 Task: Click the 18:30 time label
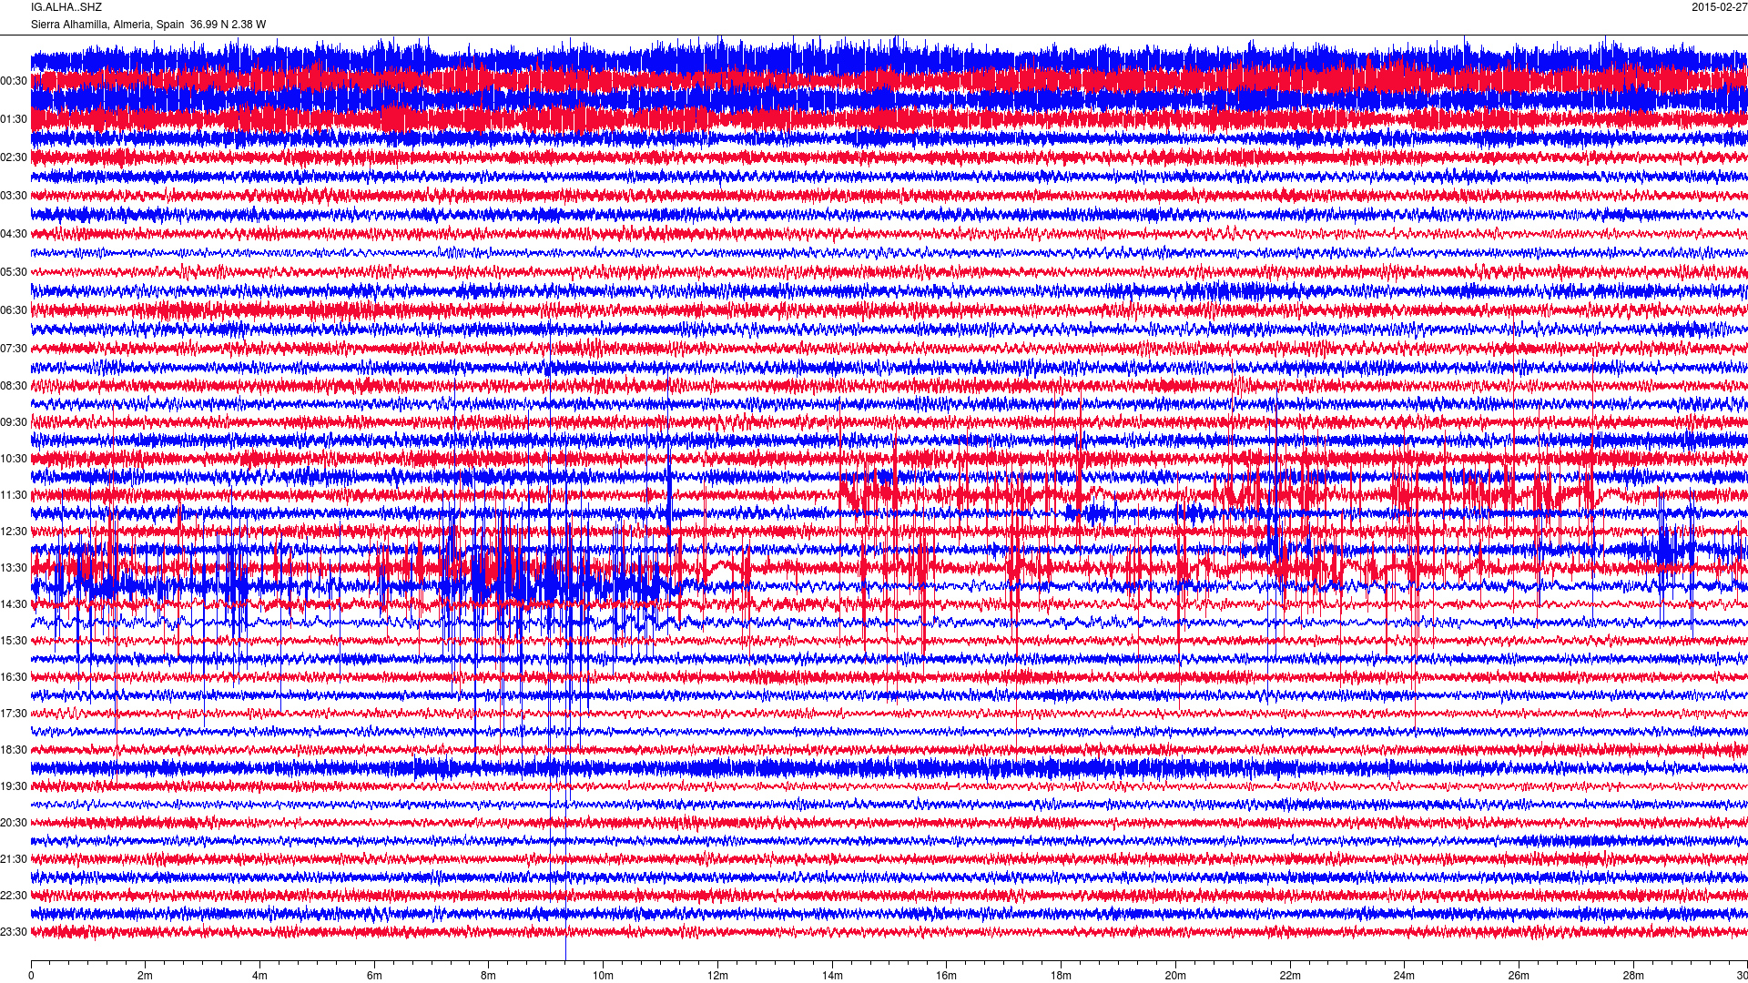[x=14, y=750]
